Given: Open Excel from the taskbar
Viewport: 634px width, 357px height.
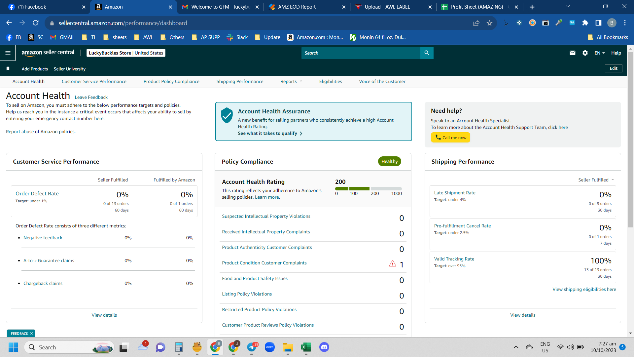Looking at the screenshot, I should [x=306, y=347].
